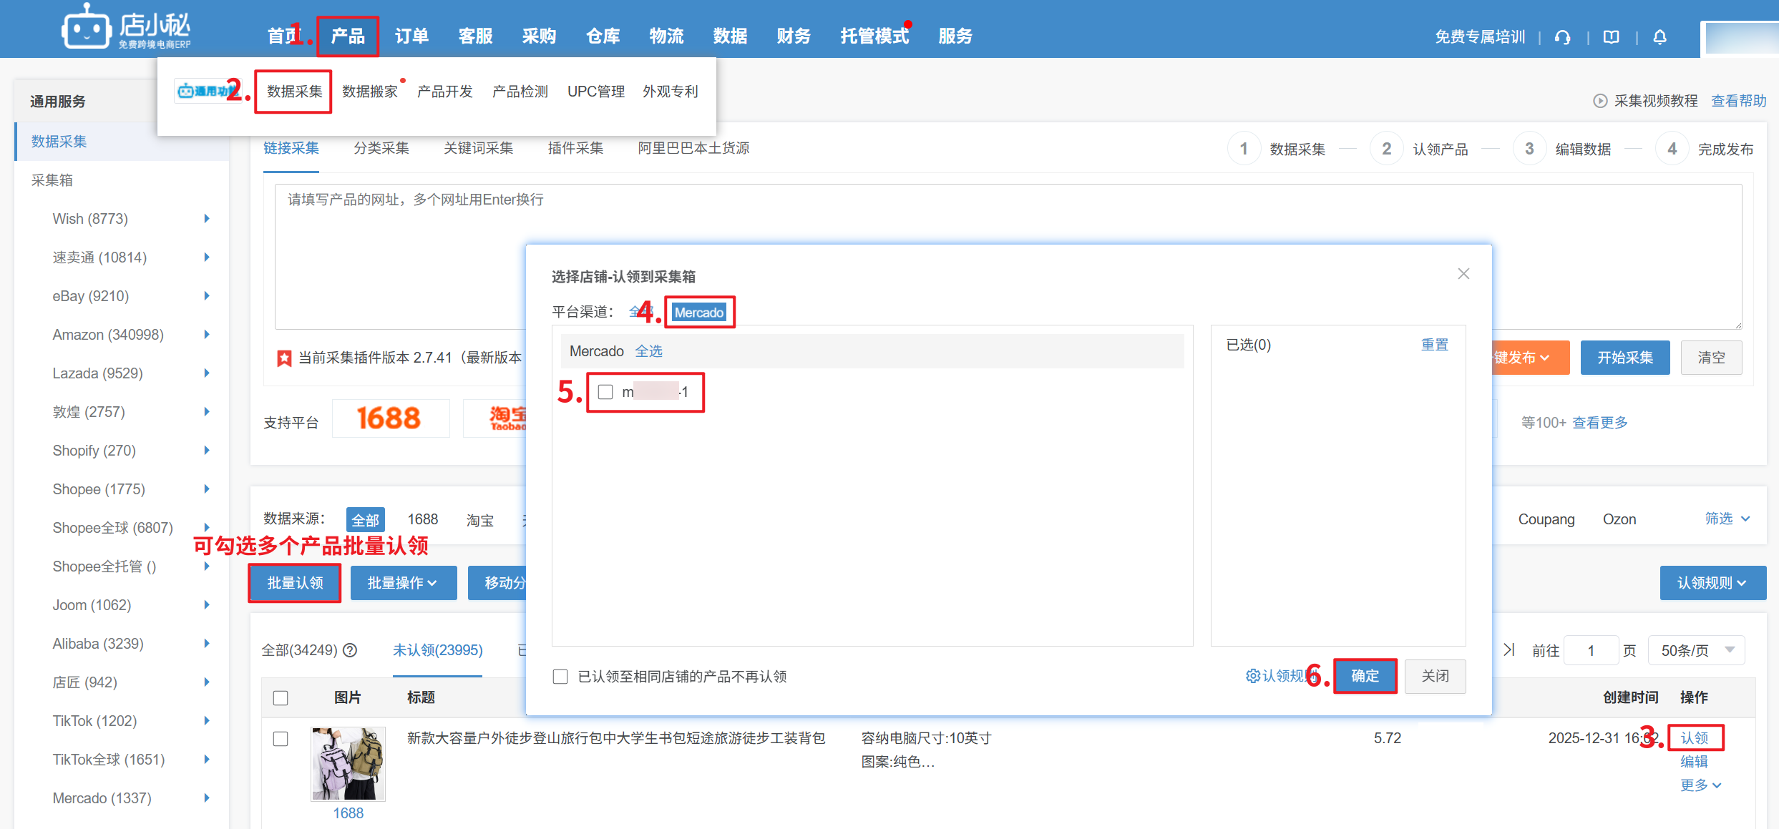Switch to the 关键词采集 tab
1779x829 pixels.
[478, 148]
